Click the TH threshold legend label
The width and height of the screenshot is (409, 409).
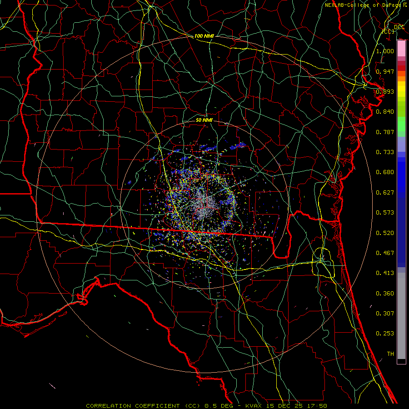[390, 354]
